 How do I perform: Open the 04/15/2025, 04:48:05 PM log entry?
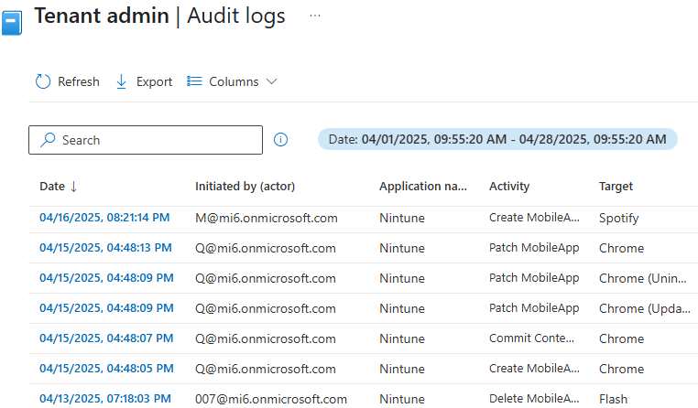click(x=104, y=369)
